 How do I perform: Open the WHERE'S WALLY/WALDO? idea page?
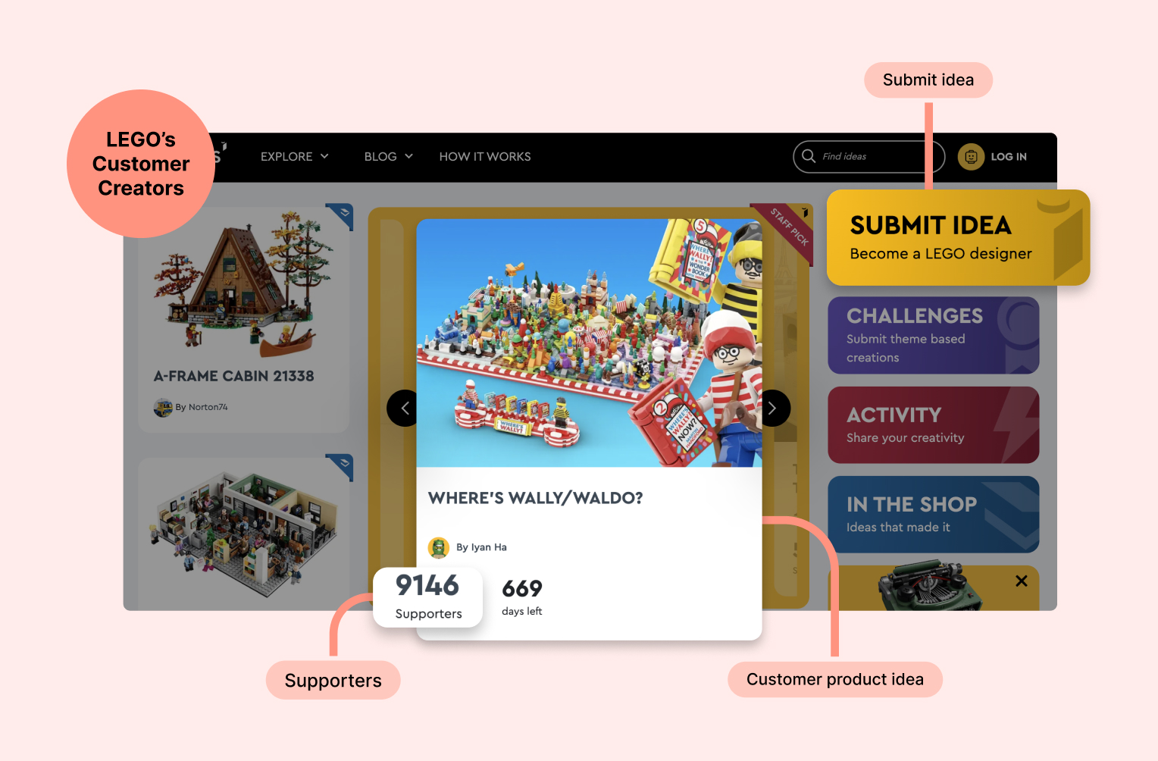point(535,498)
